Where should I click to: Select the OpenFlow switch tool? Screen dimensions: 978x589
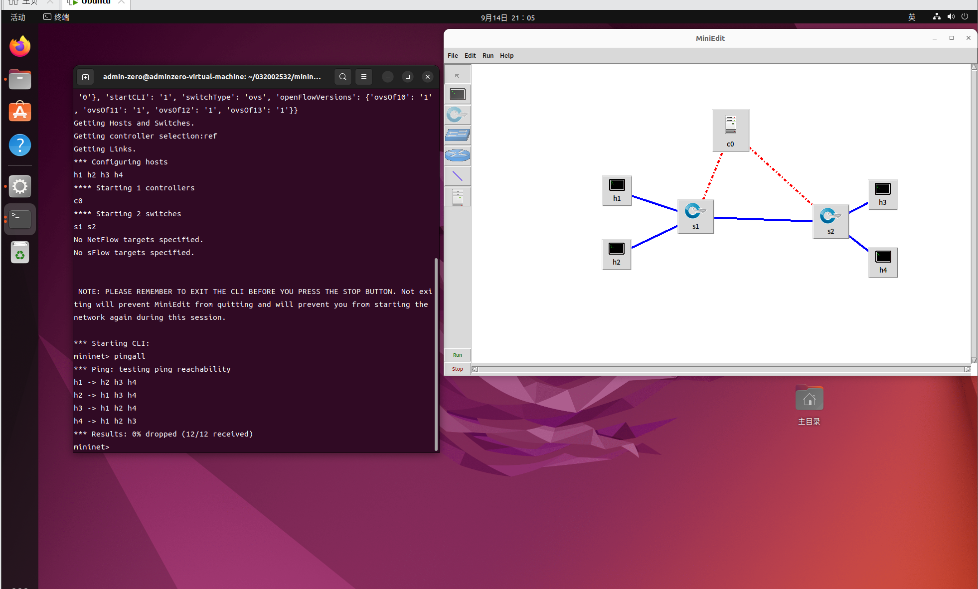[457, 115]
